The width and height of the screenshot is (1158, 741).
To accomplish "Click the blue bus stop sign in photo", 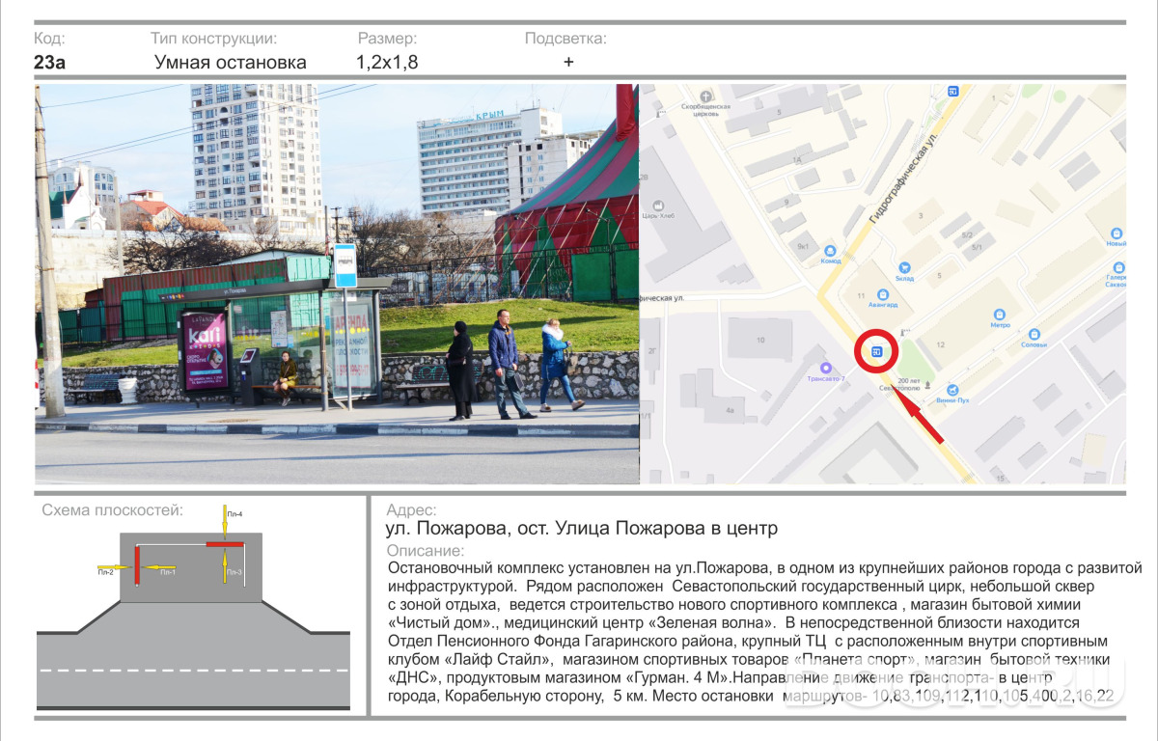I will (x=345, y=265).
